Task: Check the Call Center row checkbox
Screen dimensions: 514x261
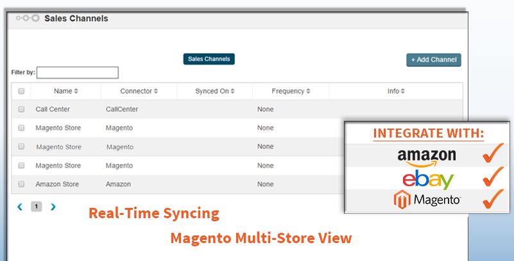Action: [21, 109]
